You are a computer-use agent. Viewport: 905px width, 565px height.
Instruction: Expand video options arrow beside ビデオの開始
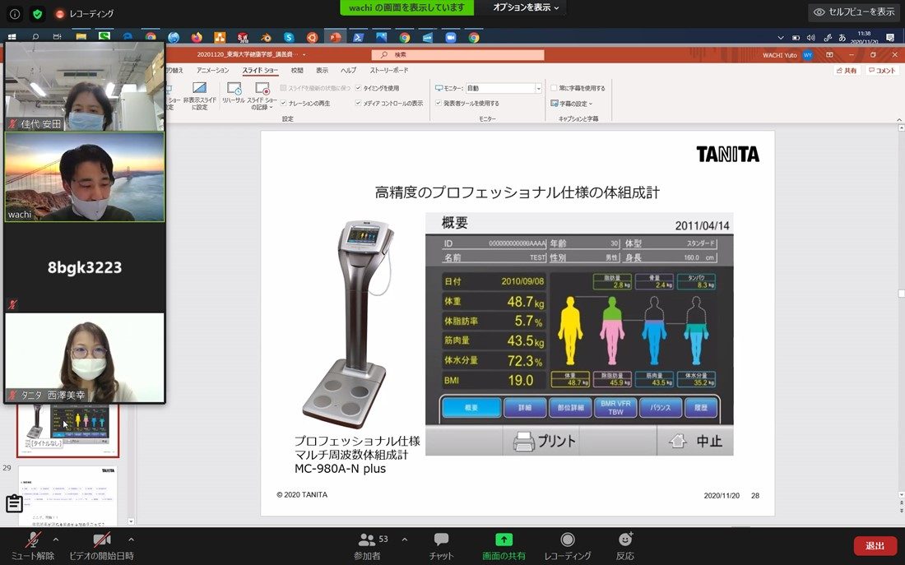[x=131, y=540]
